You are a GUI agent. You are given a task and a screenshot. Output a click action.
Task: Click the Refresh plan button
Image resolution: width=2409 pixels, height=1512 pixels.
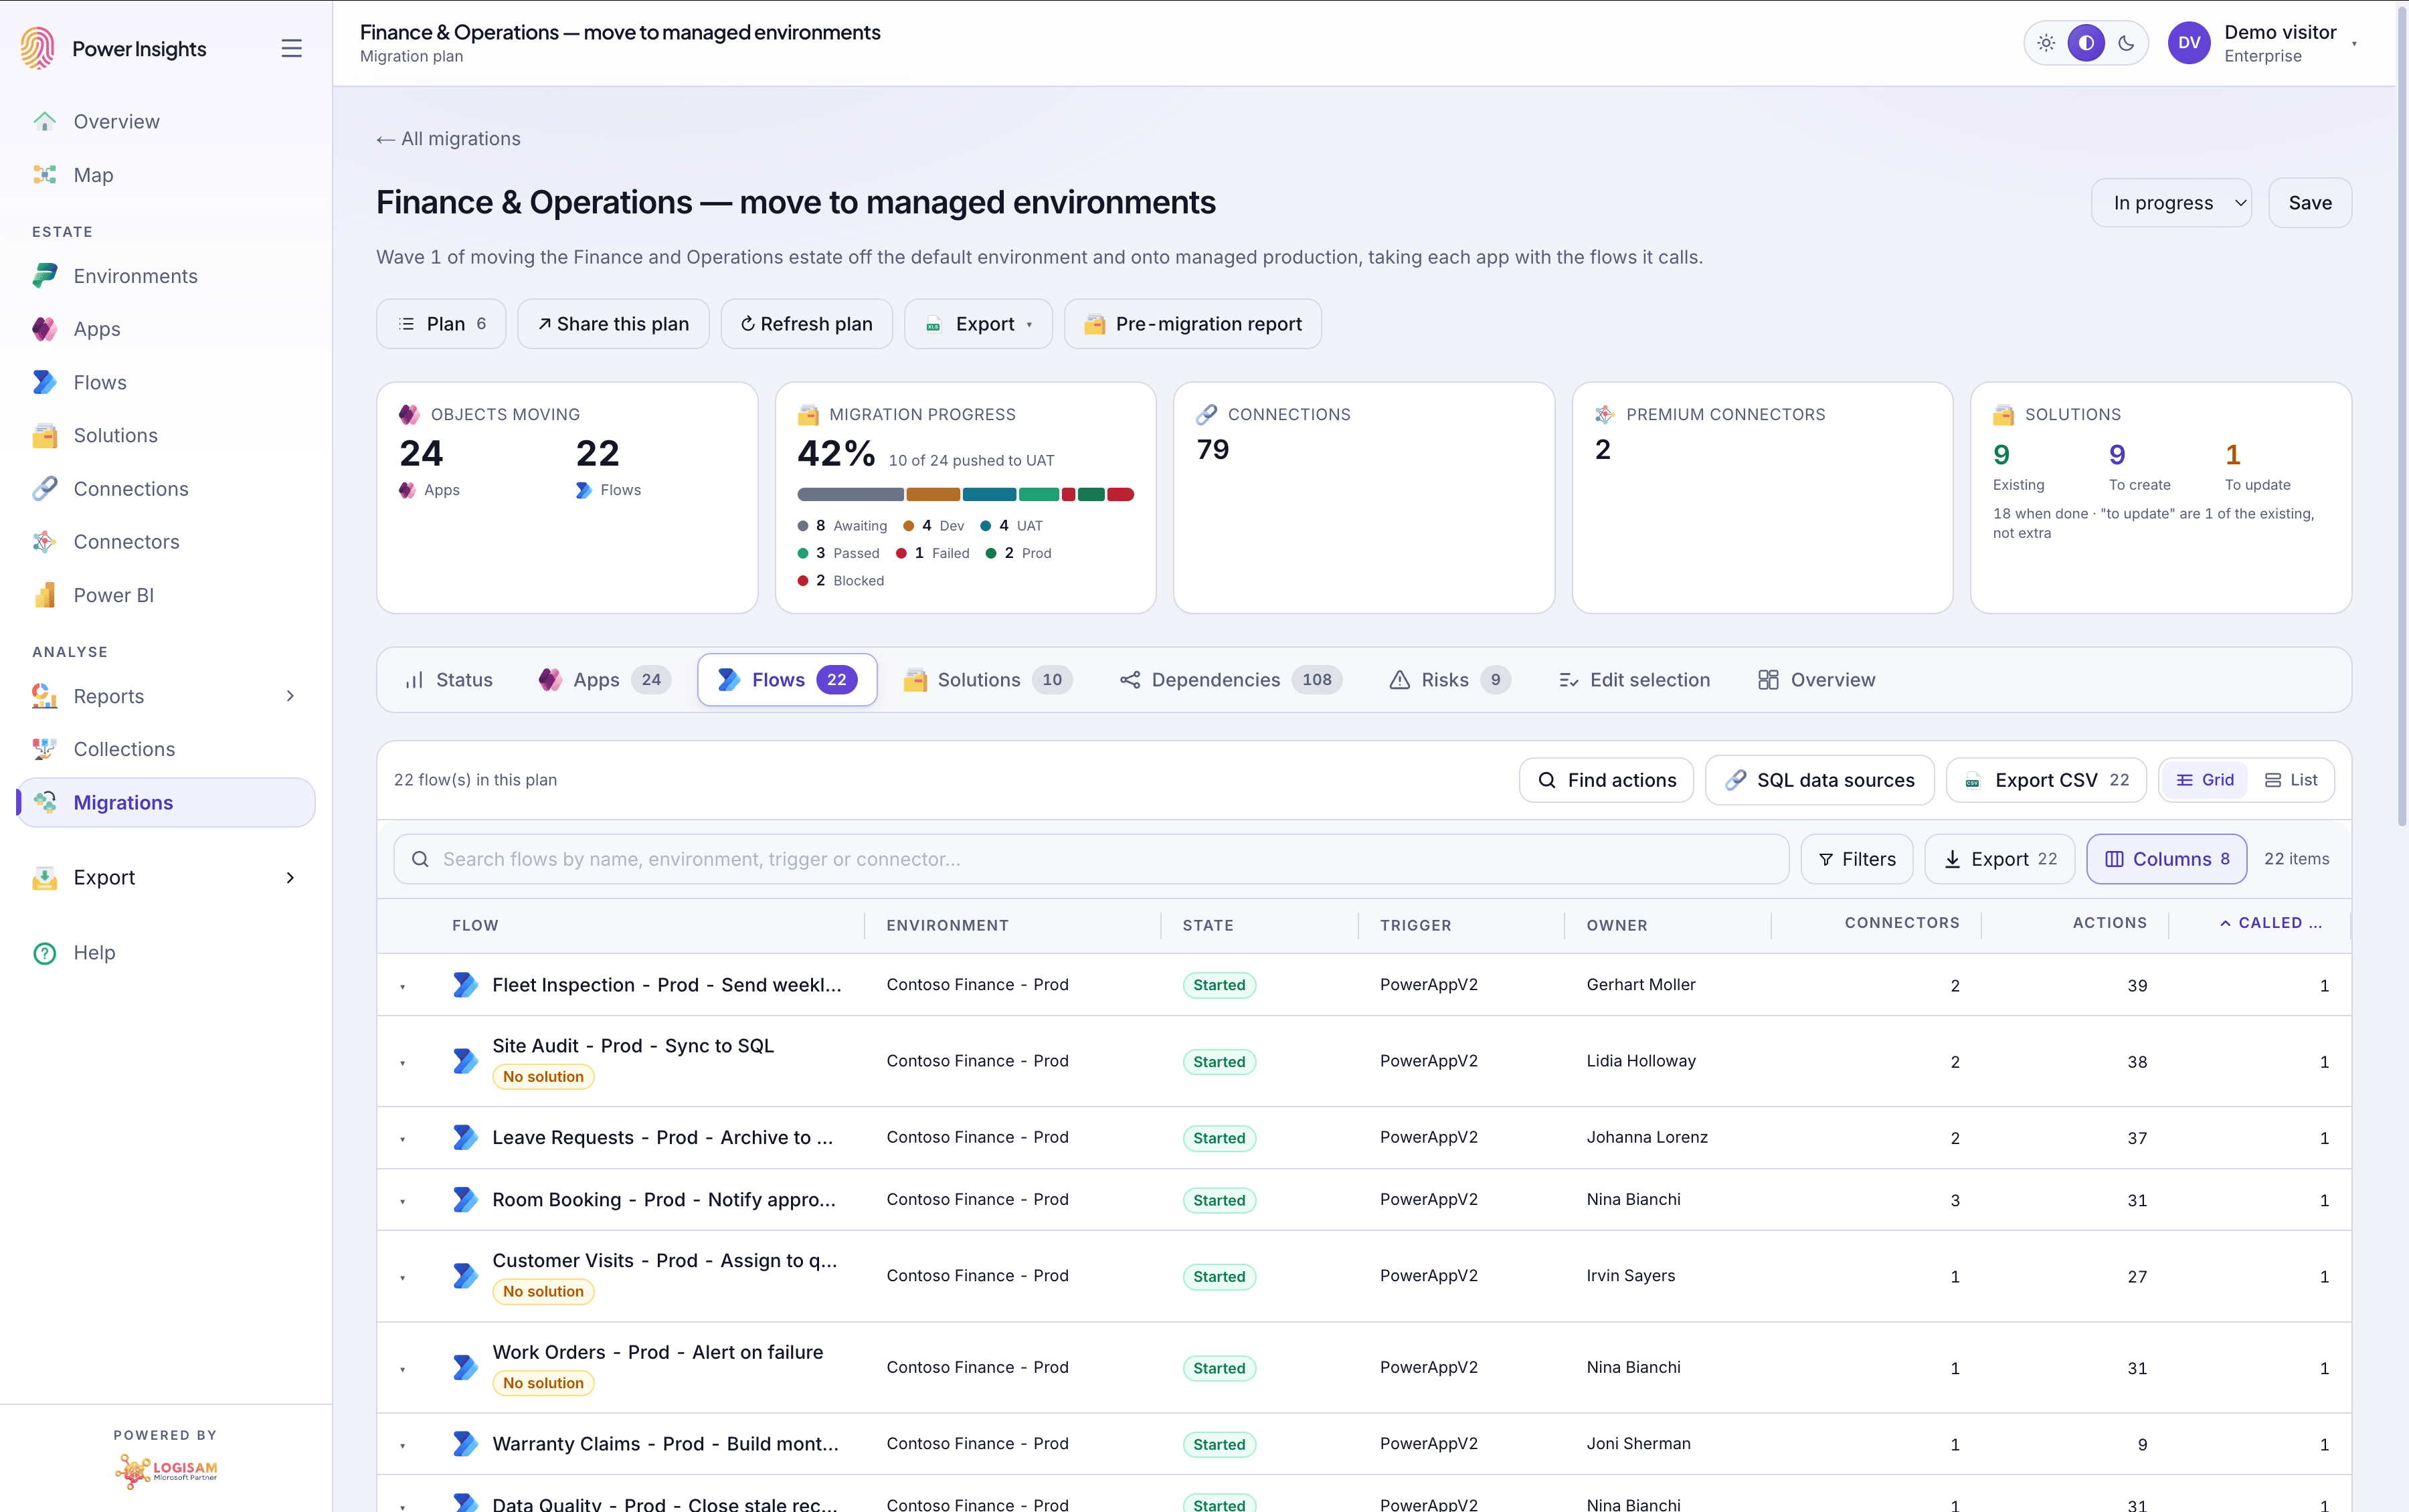click(x=806, y=324)
